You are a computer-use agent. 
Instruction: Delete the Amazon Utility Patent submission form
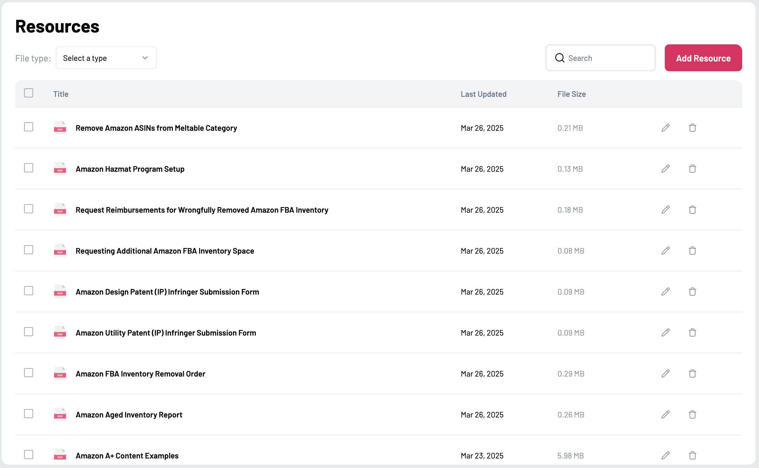pyautogui.click(x=693, y=332)
